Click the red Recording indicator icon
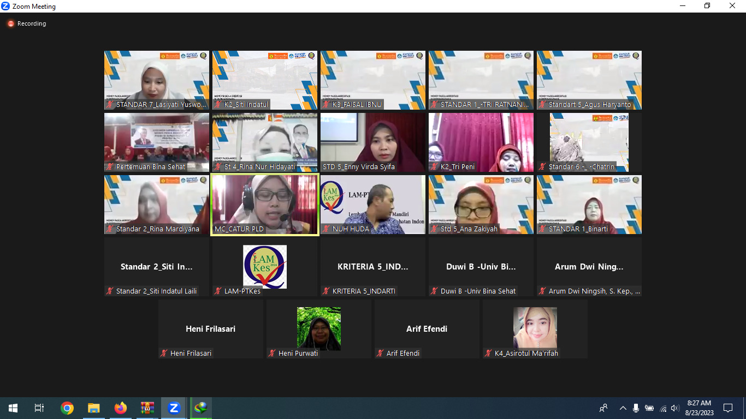 (10, 24)
